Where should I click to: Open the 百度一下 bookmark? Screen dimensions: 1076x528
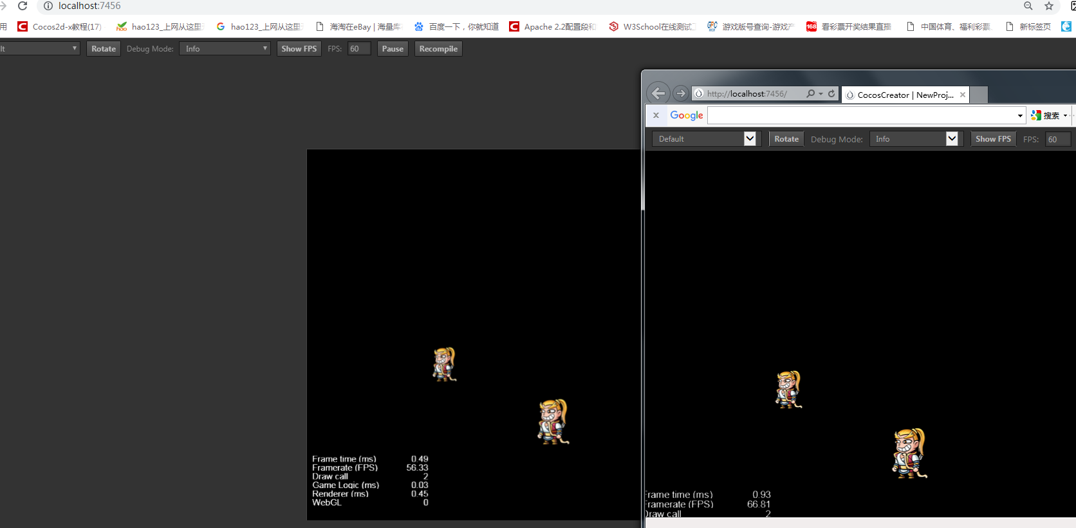coord(457,26)
